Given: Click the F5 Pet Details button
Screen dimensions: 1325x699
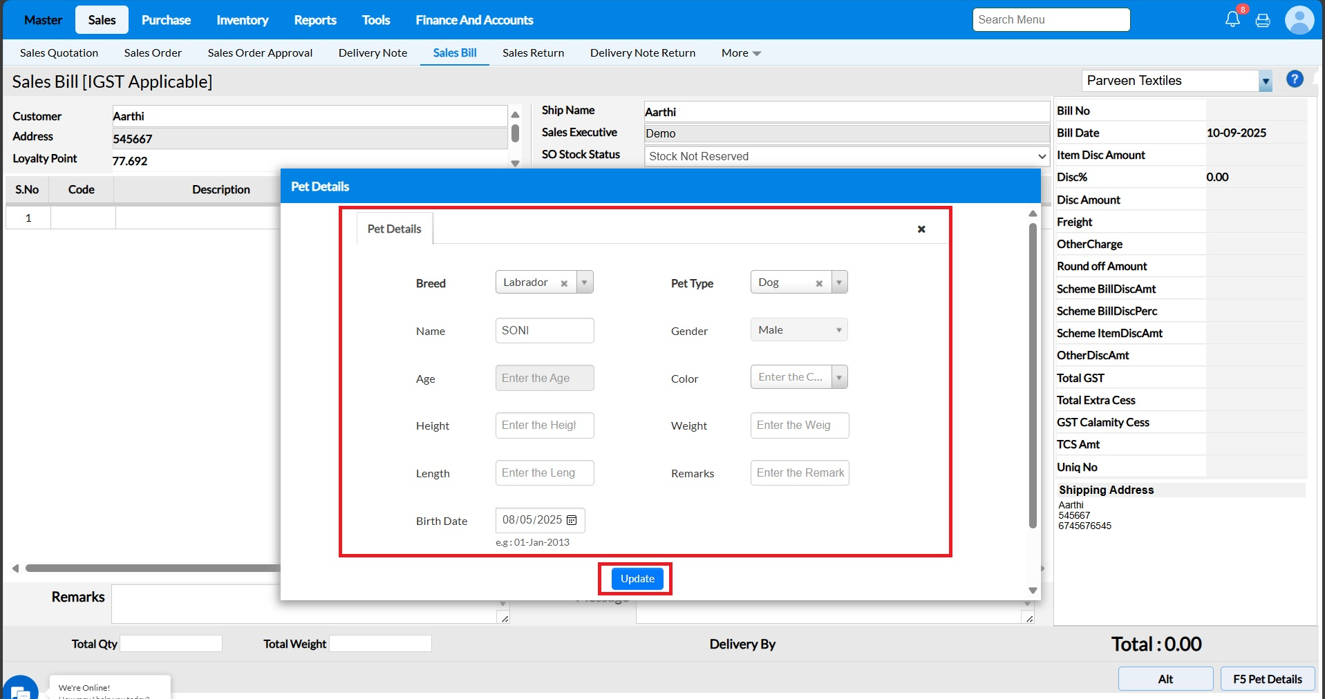Looking at the screenshot, I should [x=1268, y=679].
